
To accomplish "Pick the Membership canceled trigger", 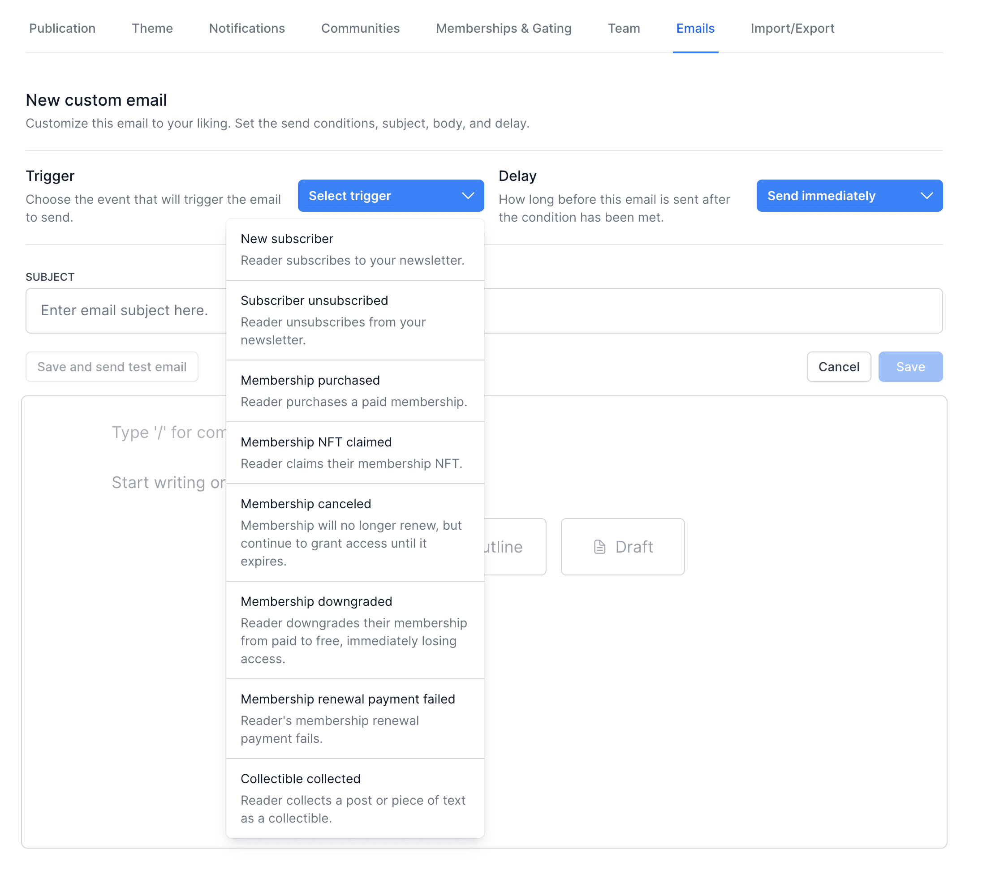I will 355,532.
